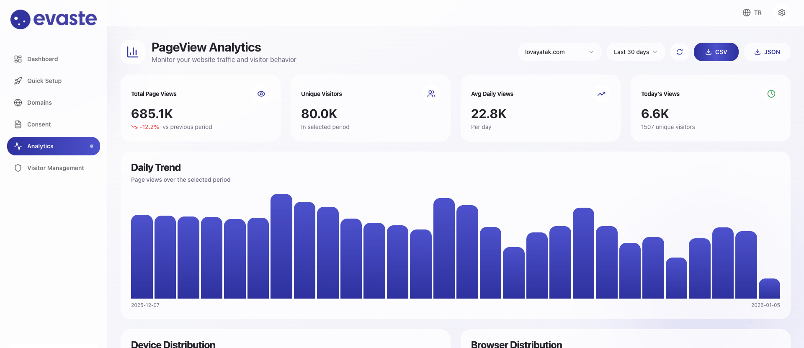Click the Analytics activity pulse icon

pos(18,146)
